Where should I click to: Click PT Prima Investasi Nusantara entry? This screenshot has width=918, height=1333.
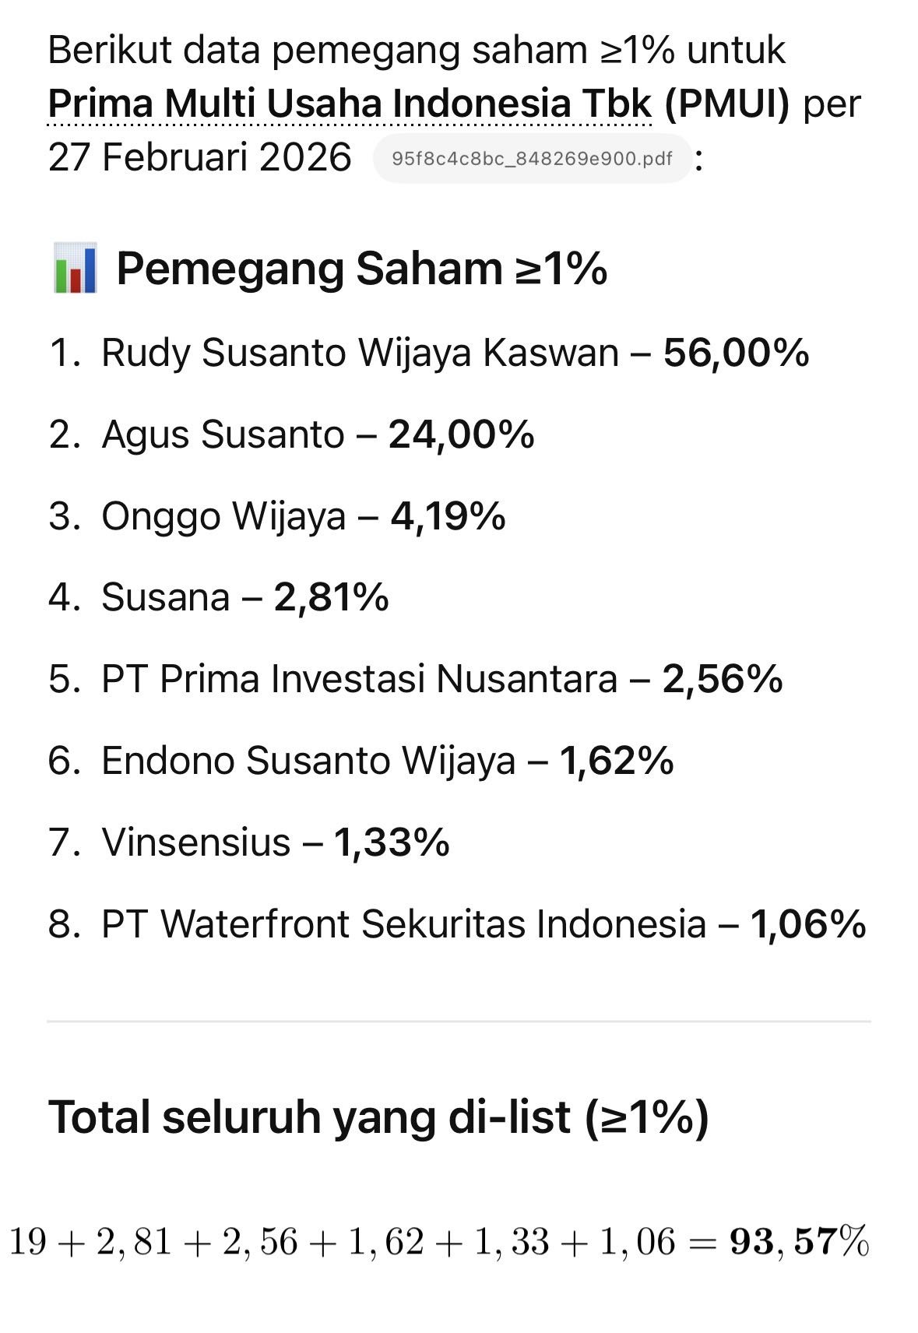359,679
